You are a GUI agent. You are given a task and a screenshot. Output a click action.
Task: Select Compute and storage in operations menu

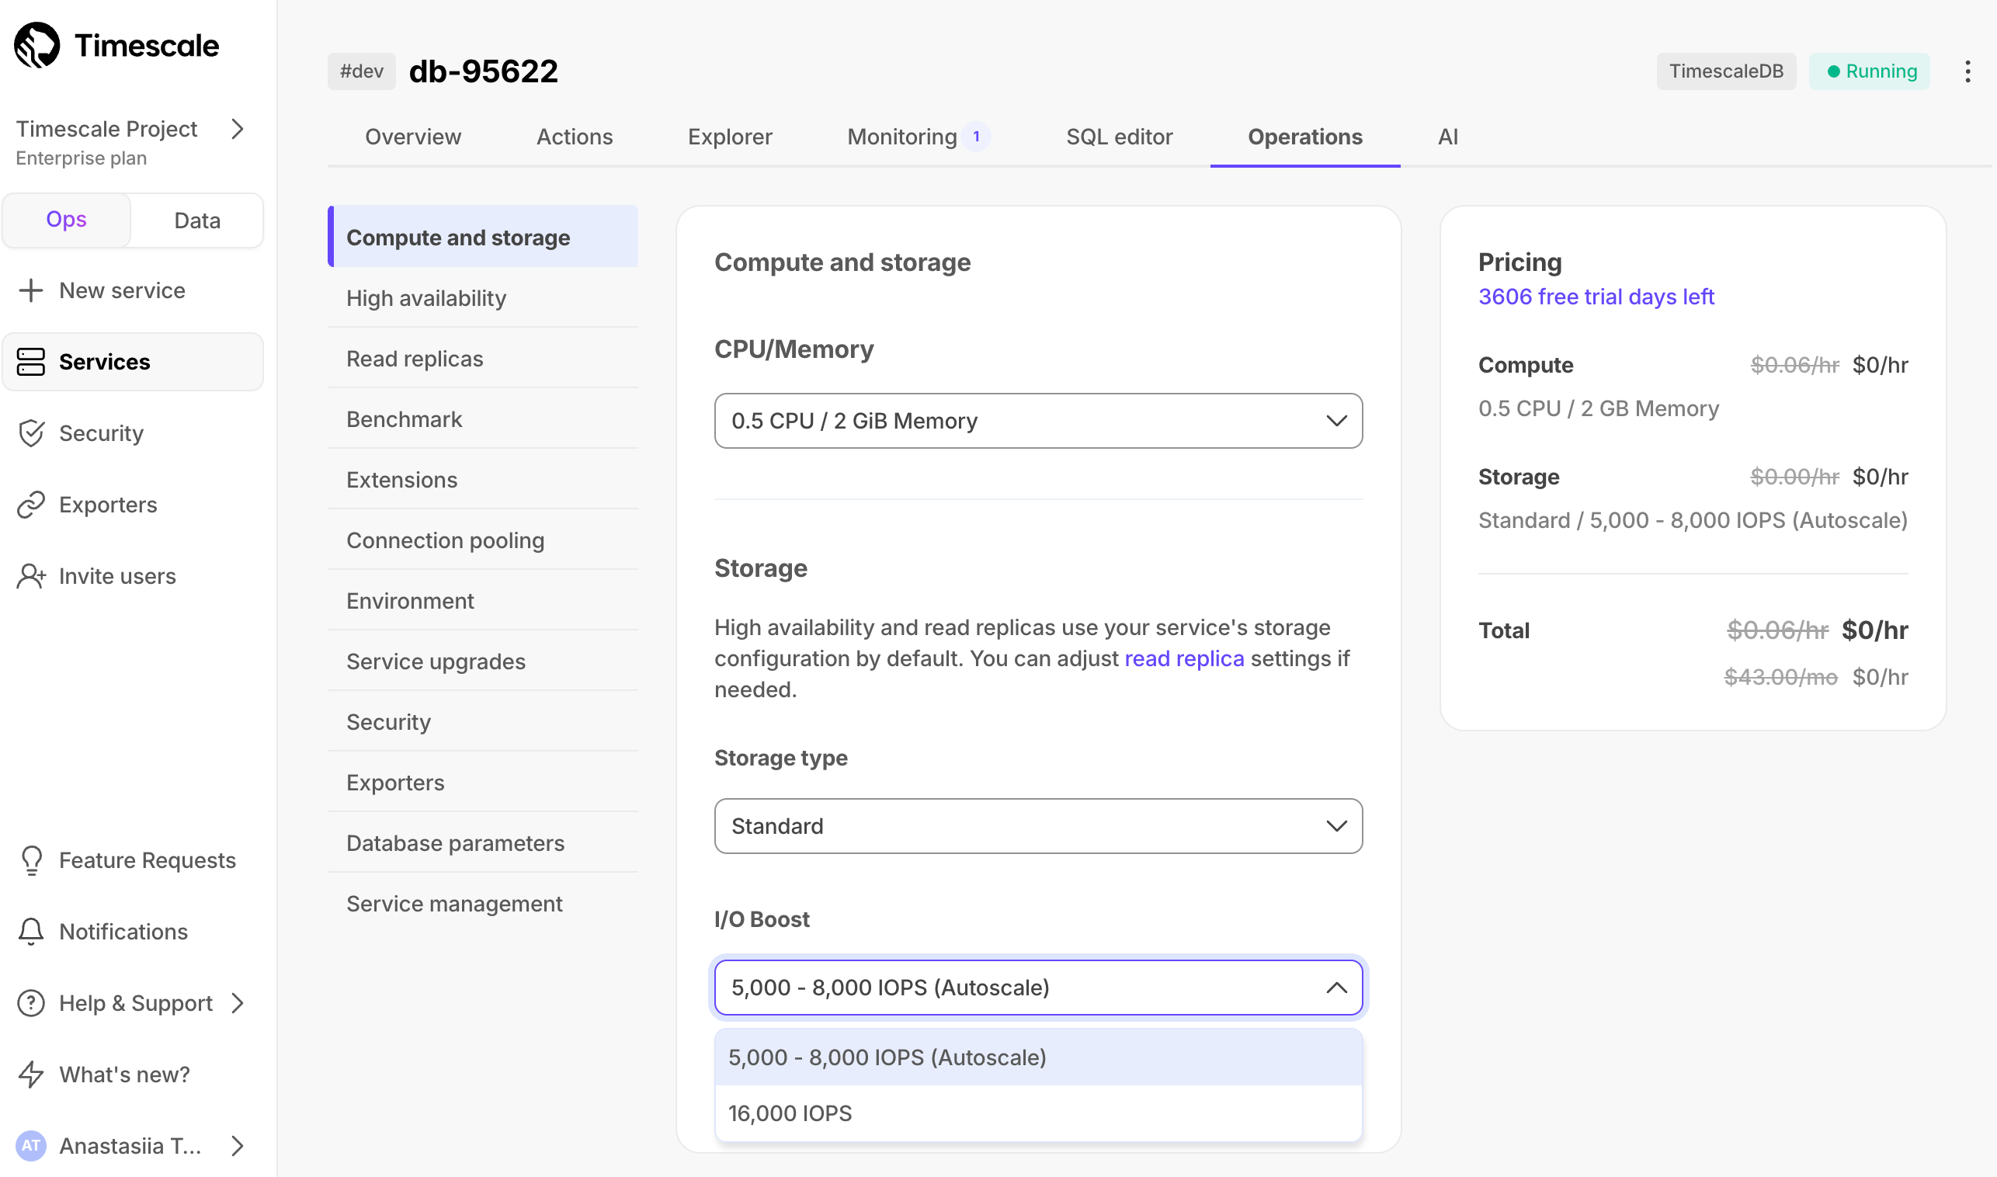483,237
